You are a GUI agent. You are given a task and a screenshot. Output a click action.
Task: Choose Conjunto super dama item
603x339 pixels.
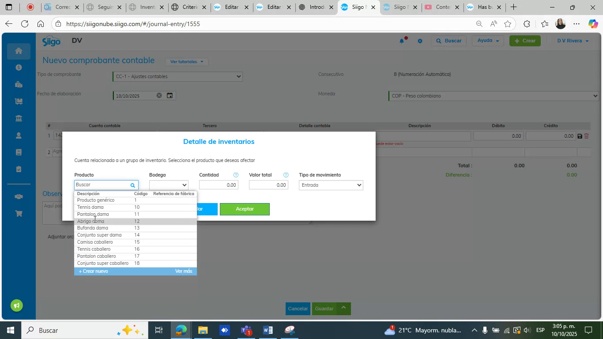pos(136,235)
